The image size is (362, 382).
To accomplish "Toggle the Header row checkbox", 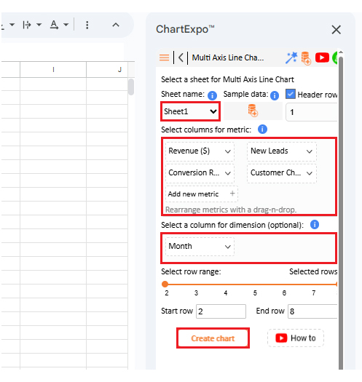I will 291,94.
